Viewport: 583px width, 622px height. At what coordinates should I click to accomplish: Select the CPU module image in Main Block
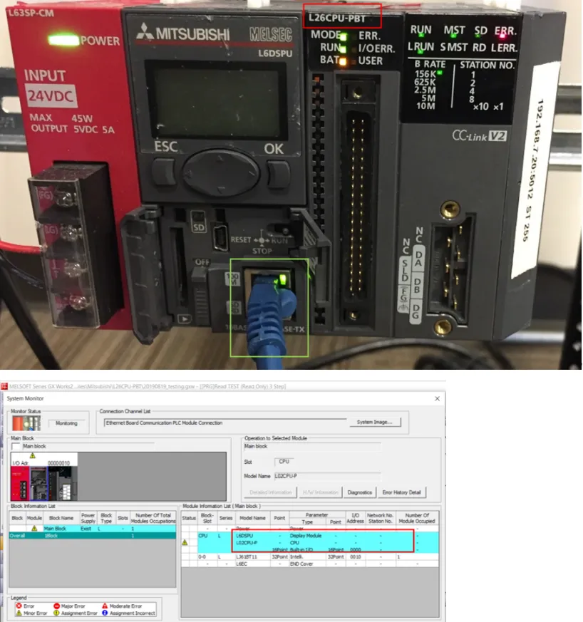38,483
